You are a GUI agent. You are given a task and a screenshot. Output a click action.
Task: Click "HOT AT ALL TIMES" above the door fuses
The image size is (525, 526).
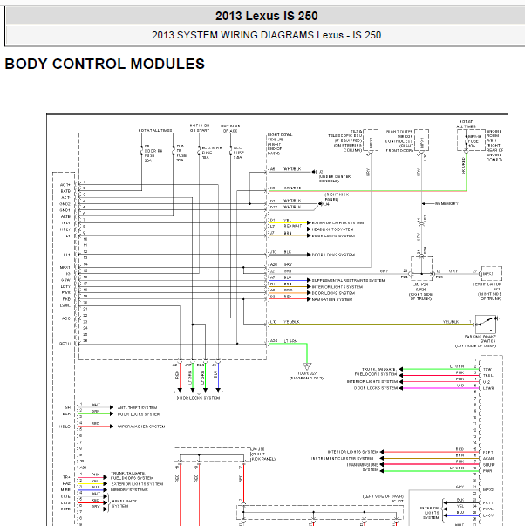point(155,130)
